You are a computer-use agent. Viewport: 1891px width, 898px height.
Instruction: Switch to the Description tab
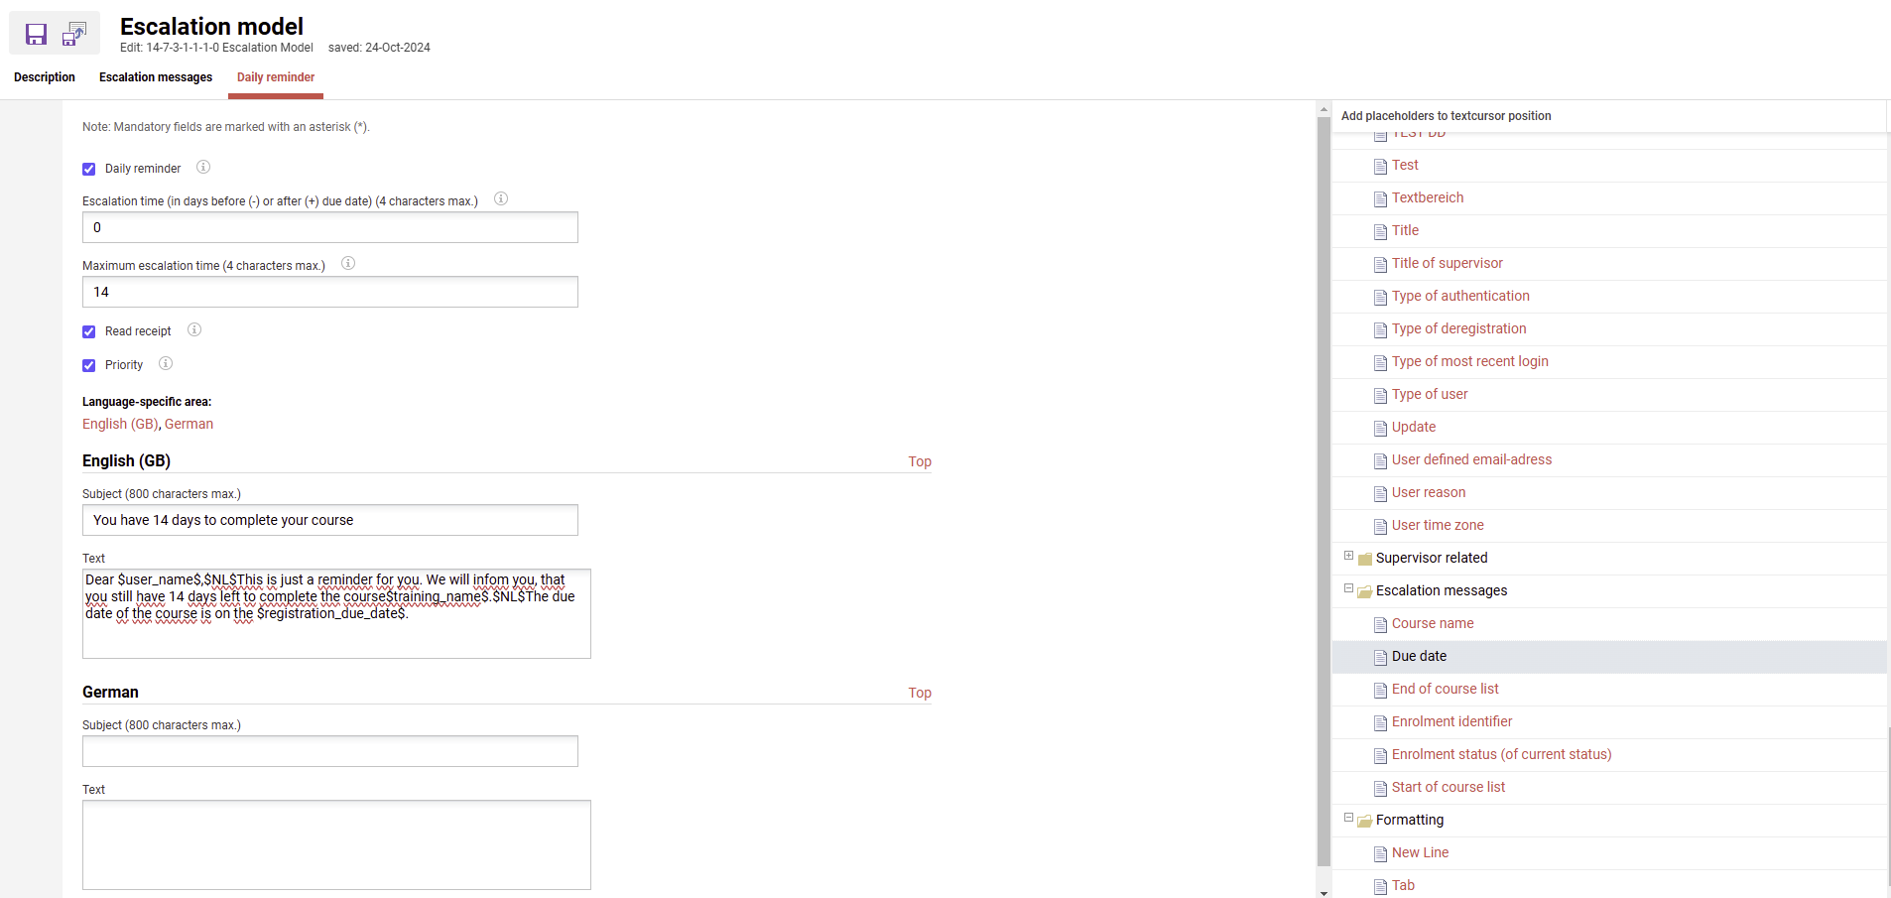(45, 77)
